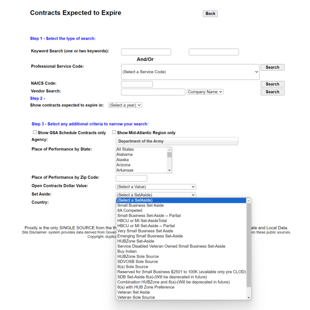Choose 8(a) Sole Source option
Image resolution: width=310 pixels, height=310 pixels.
pyautogui.click(x=181, y=267)
